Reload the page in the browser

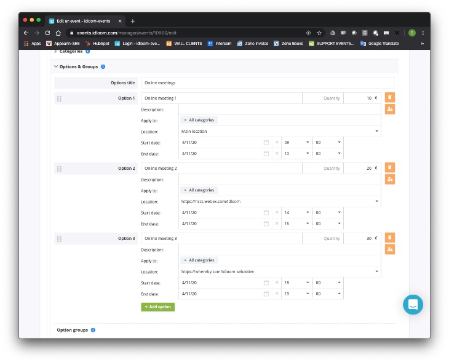tap(47, 33)
